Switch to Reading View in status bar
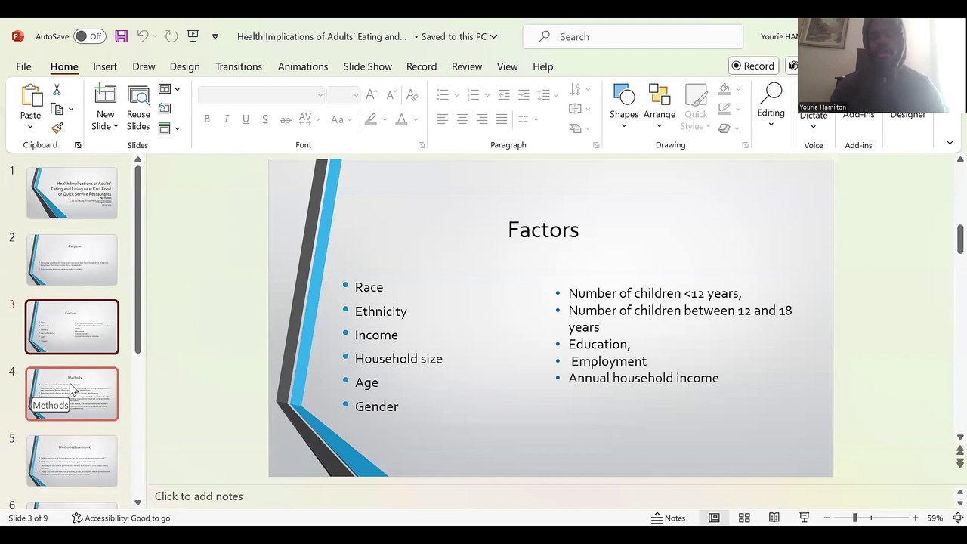 [x=774, y=518]
